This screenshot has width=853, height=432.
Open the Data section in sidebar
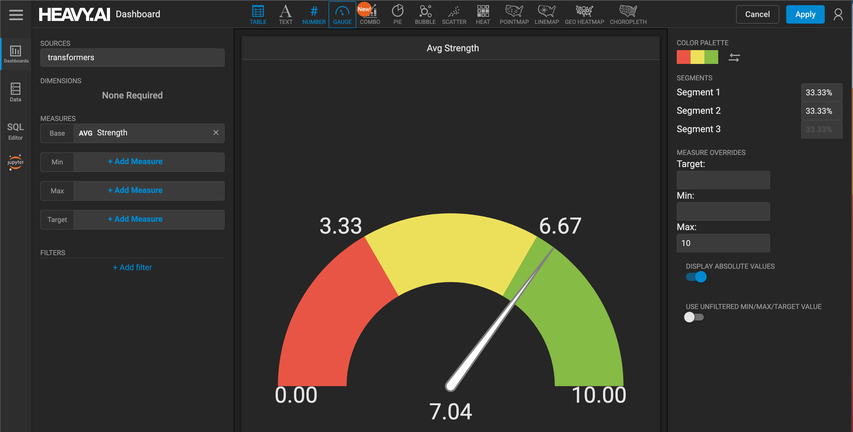click(x=16, y=92)
